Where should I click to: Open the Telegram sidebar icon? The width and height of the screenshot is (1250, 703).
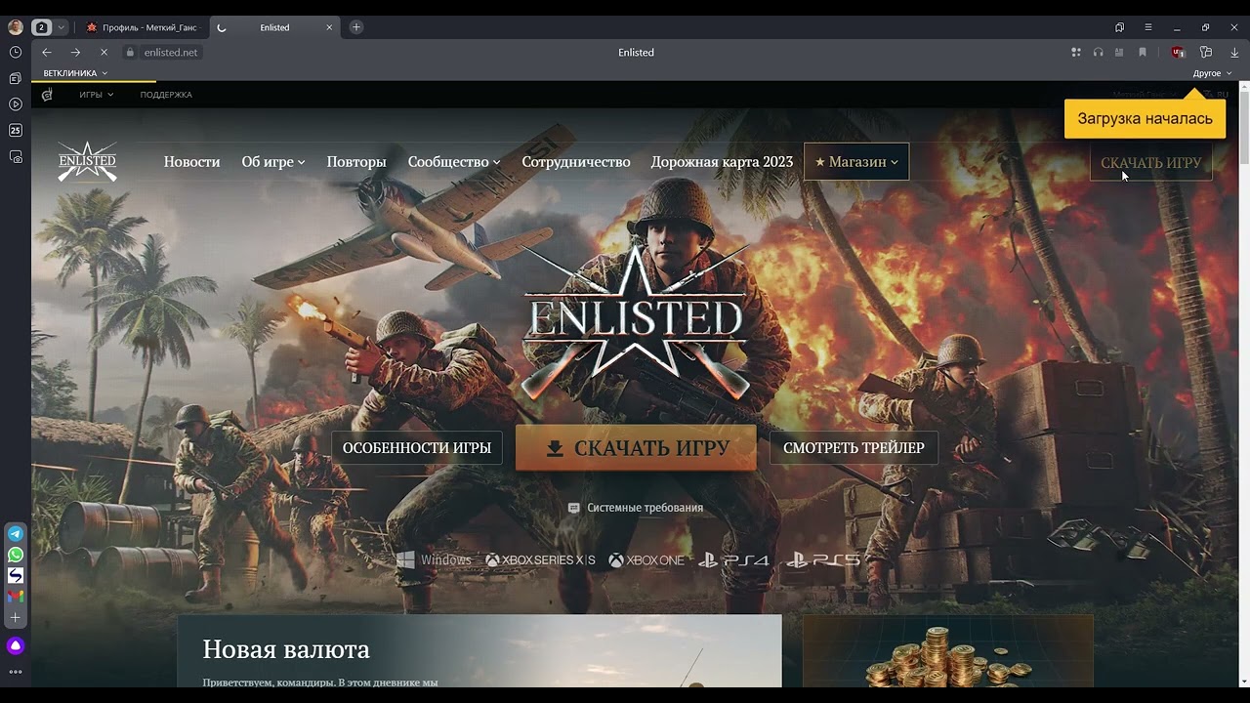16,534
